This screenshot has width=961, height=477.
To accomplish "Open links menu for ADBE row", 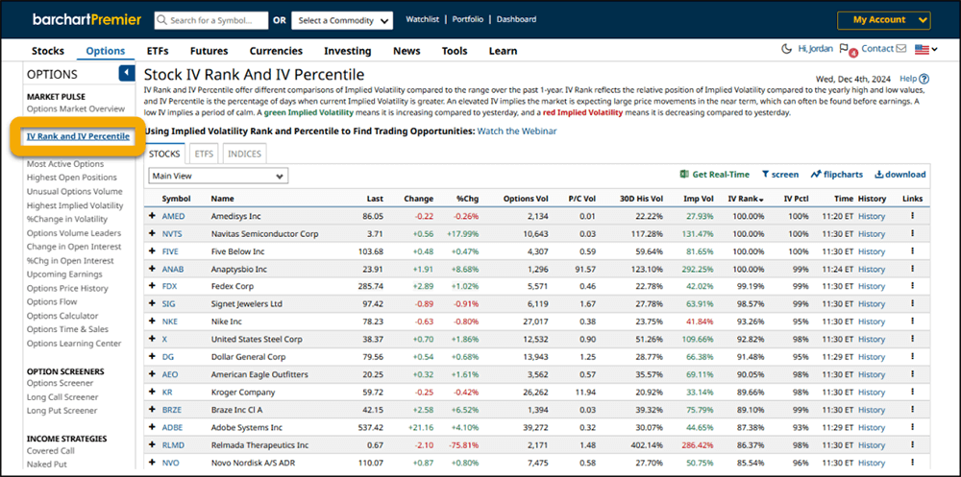I will point(913,427).
